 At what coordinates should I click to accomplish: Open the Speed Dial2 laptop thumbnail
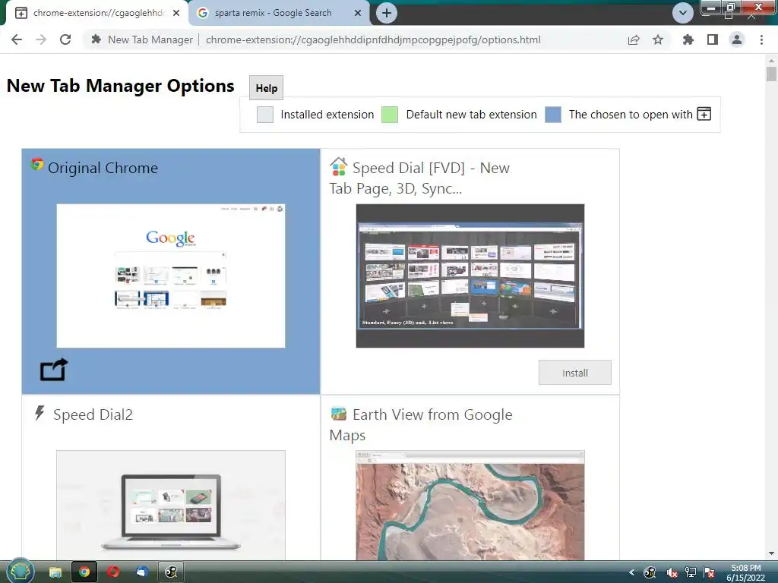171,505
